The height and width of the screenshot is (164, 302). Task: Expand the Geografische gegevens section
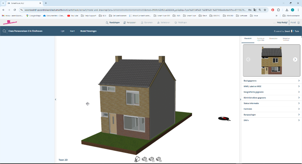point(271,92)
